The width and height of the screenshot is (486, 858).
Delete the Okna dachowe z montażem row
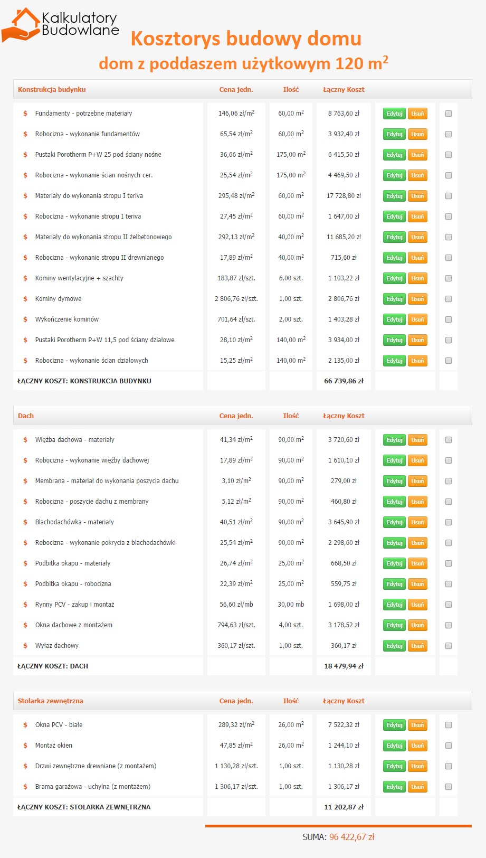click(x=417, y=625)
